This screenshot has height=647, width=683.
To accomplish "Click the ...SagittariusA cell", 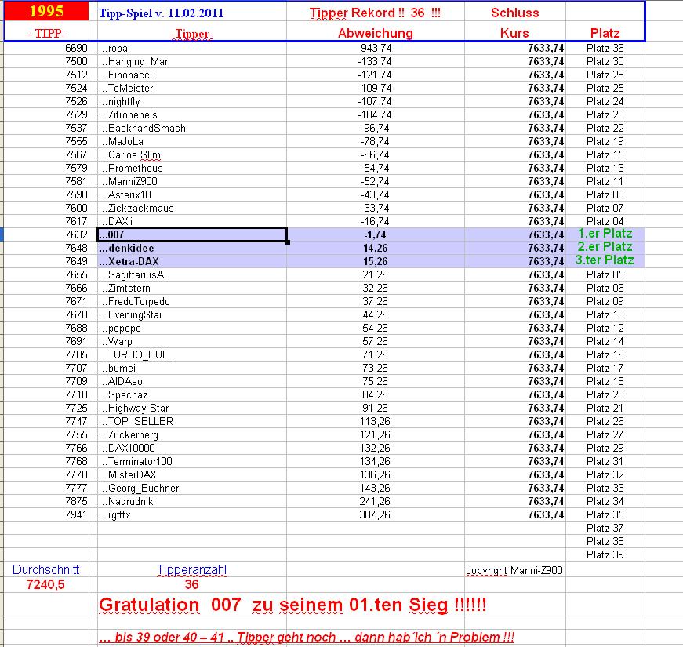I will click(192, 275).
